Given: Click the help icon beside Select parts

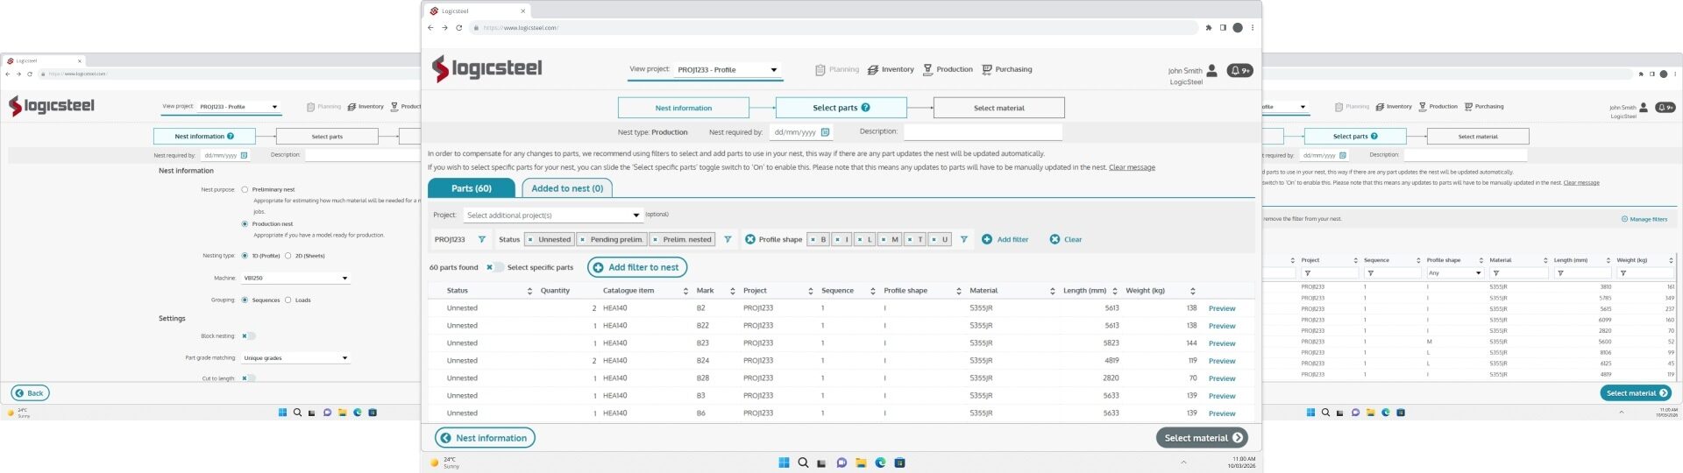Looking at the screenshot, I should [865, 108].
